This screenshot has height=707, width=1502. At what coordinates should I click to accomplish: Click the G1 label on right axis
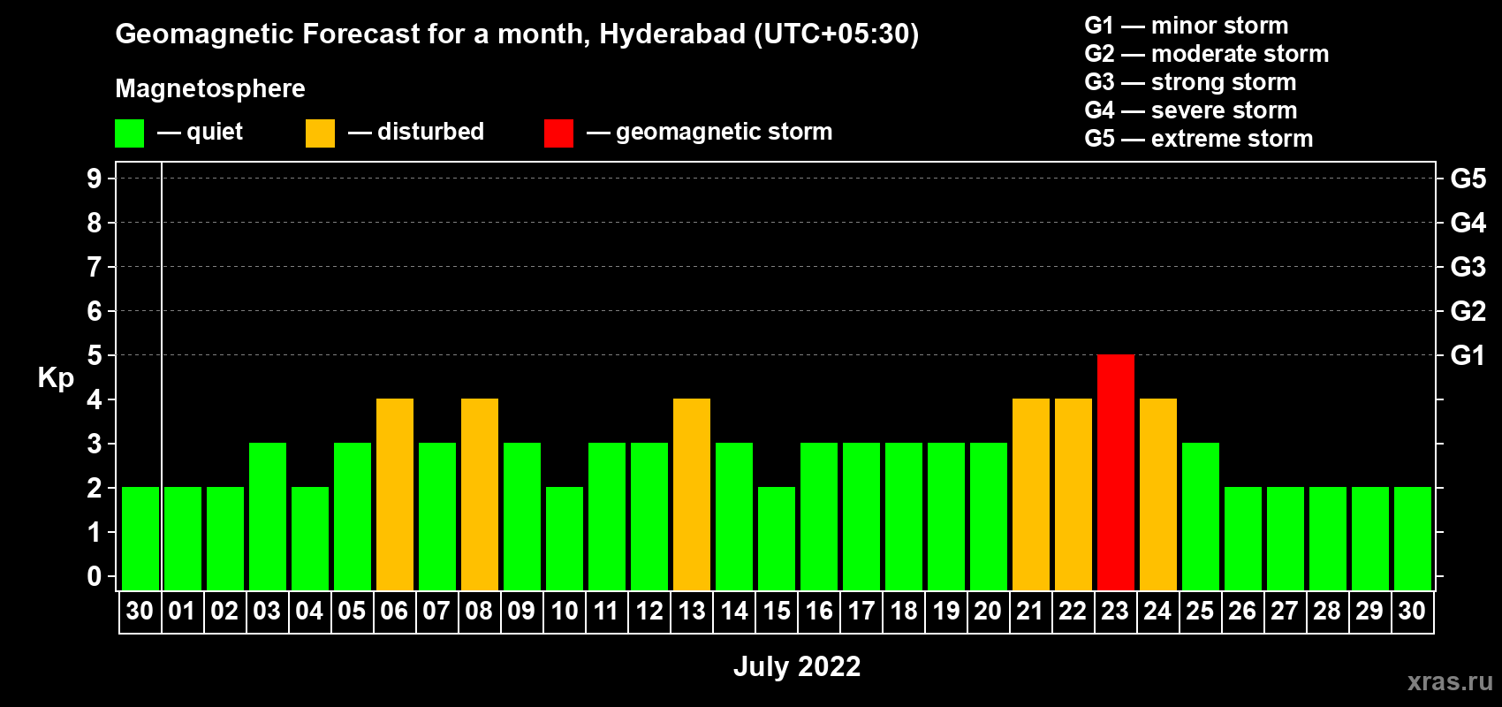coord(1468,355)
